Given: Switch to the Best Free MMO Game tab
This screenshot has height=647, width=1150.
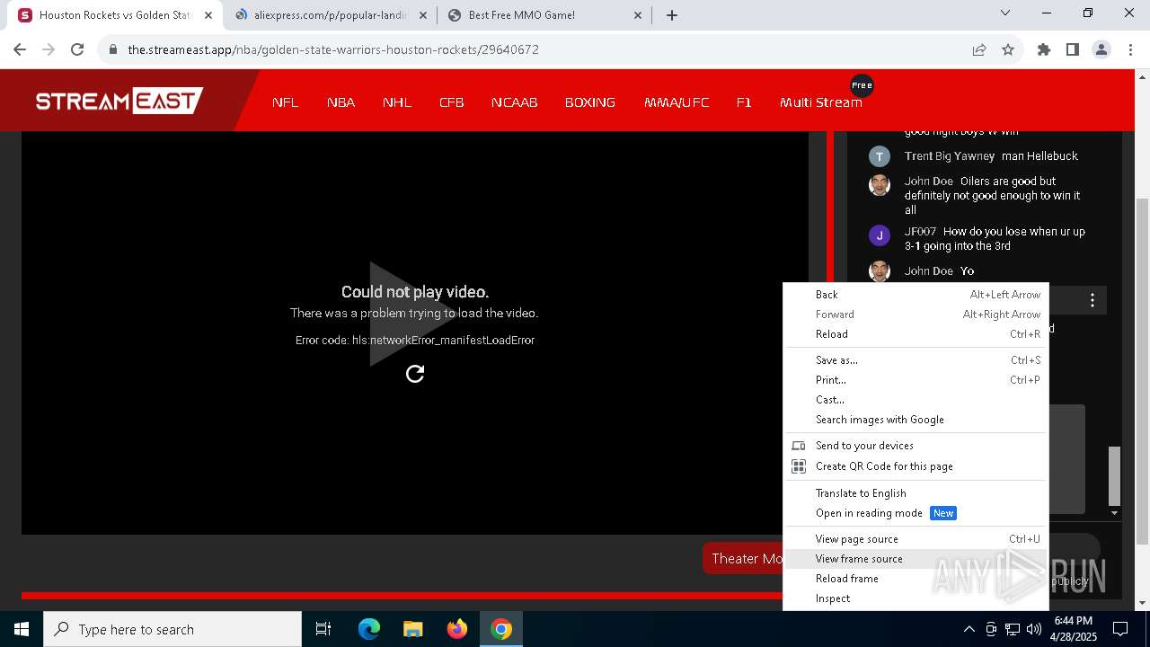Looking at the screenshot, I should point(544,15).
